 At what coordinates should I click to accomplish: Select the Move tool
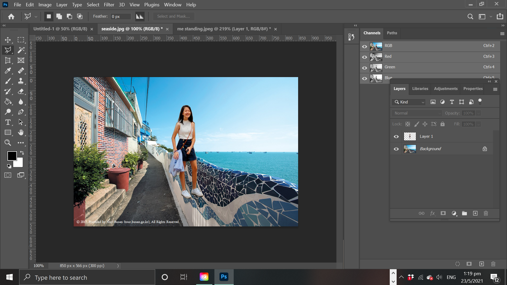click(8, 40)
